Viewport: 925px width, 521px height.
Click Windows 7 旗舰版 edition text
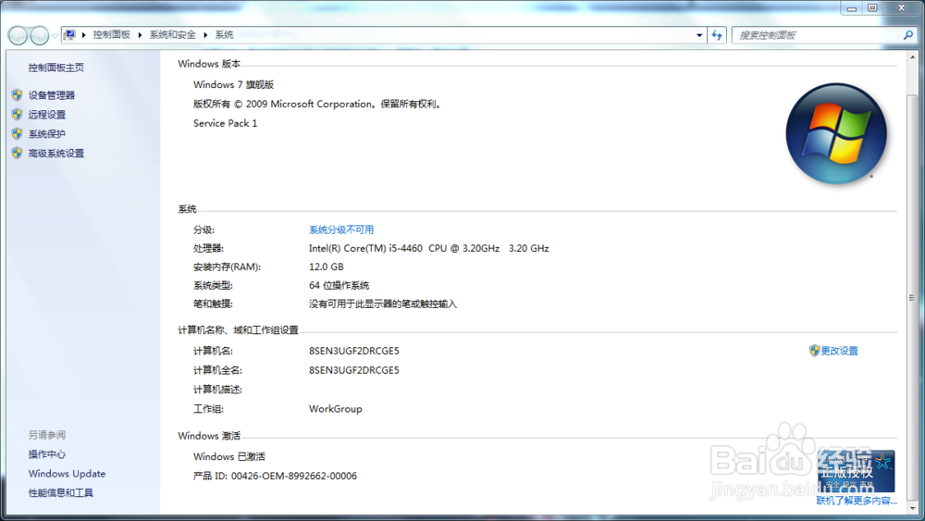point(234,84)
